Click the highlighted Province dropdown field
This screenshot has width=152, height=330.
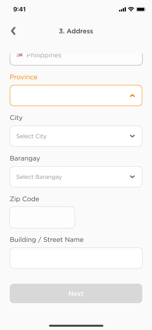click(76, 96)
